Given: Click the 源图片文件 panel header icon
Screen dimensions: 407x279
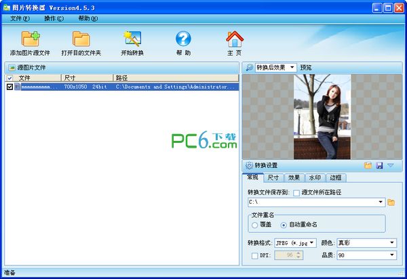Looking at the screenshot, I should click(12, 68).
